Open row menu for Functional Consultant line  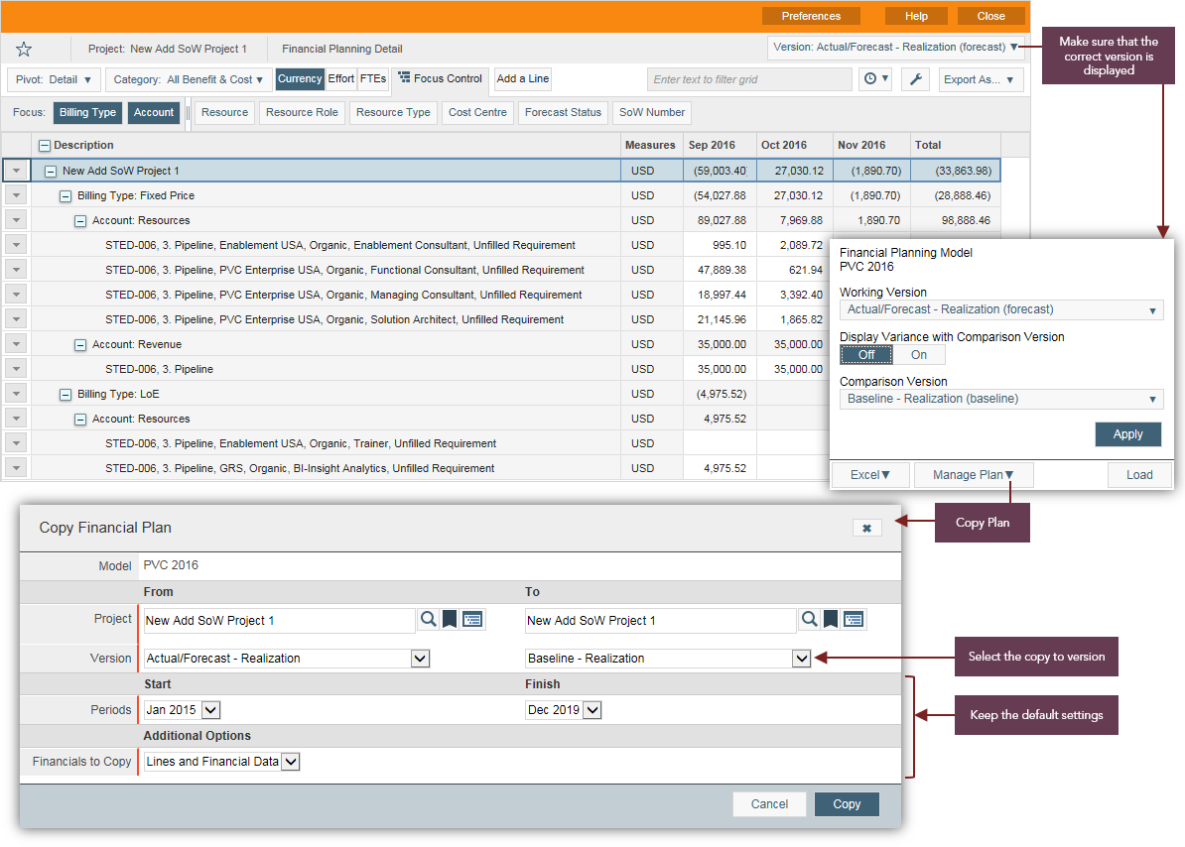16,270
